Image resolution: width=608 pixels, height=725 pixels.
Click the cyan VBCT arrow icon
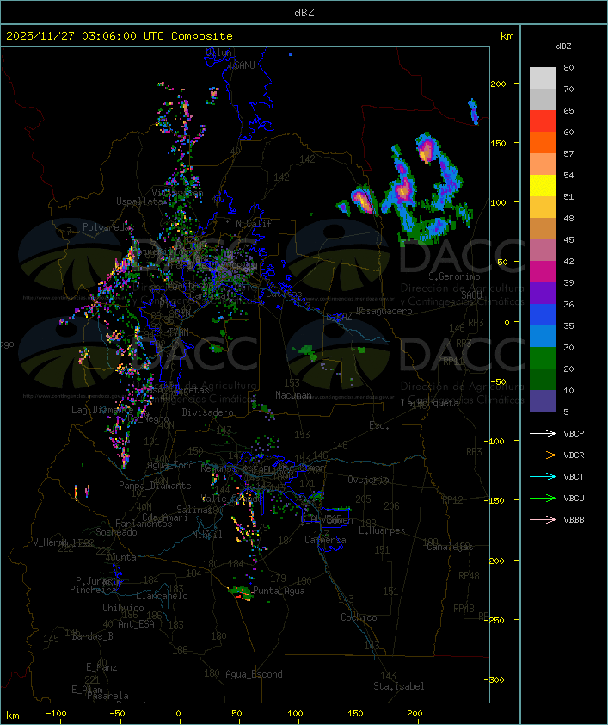[x=543, y=476]
